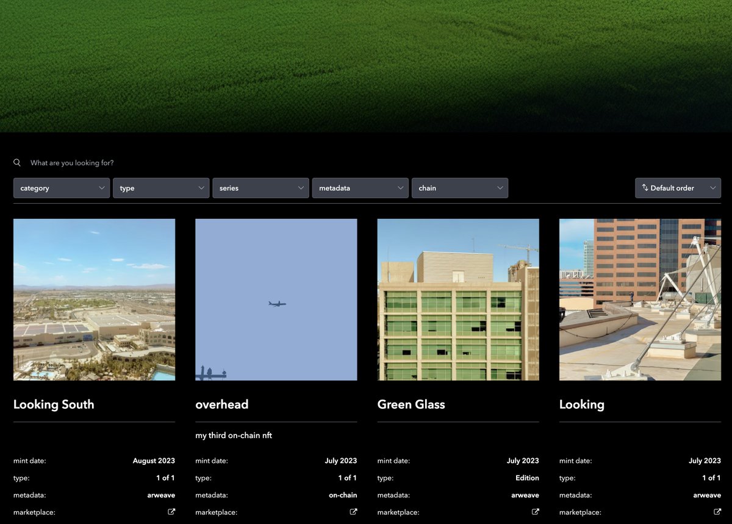Click the on-chain metadata value
Image resolution: width=732 pixels, height=524 pixels.
343,495
